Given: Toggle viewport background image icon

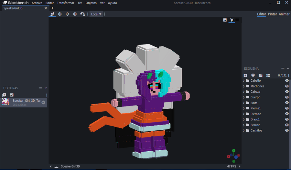Looking at the screenshot, I should pos(225,20).
